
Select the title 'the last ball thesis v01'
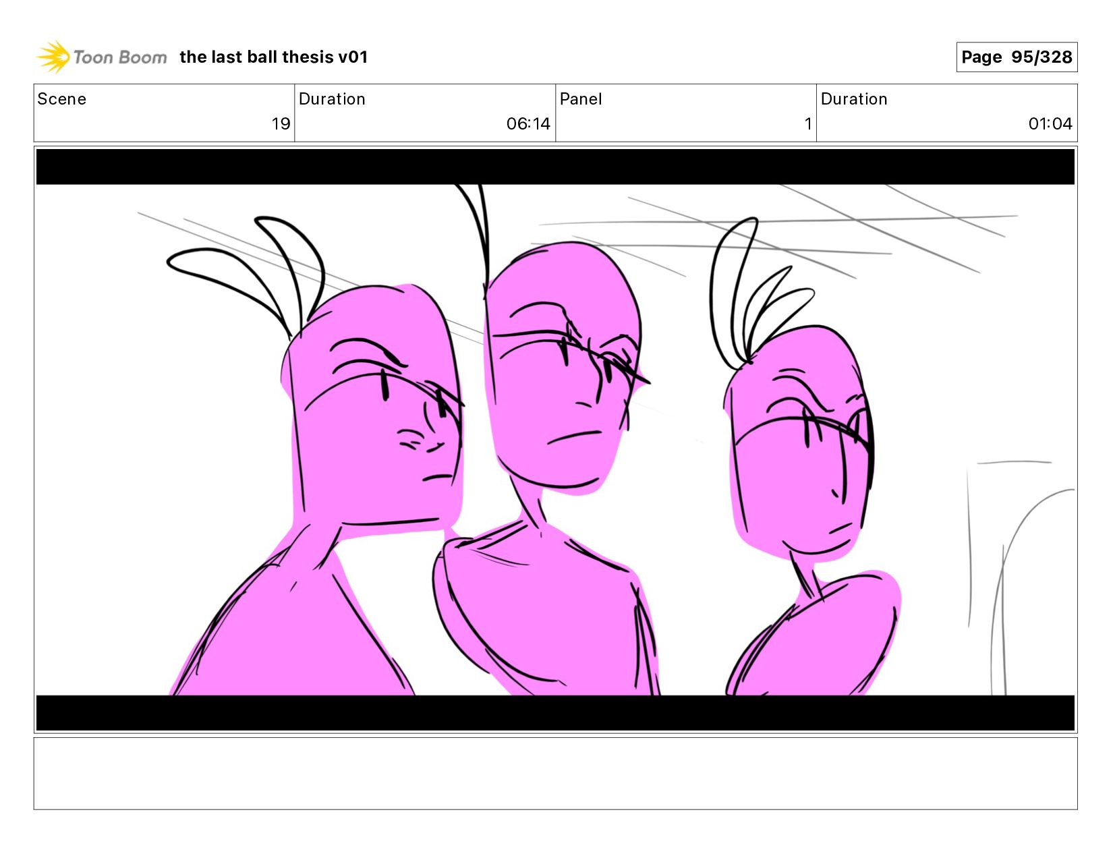pyautogui.click(x=274, y=57)
